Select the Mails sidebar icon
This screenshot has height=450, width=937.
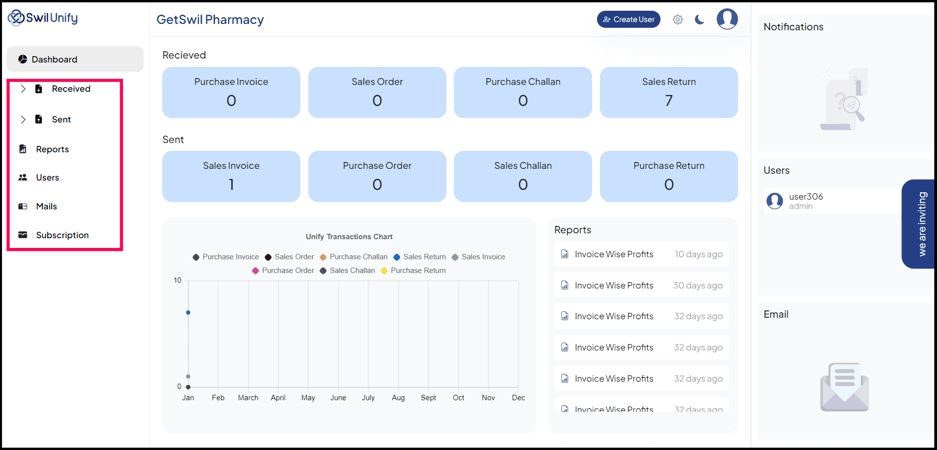point(22,206)
